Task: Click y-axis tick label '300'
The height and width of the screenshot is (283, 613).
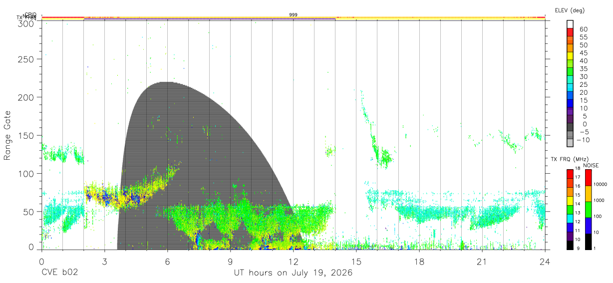Action: (26, 23)
